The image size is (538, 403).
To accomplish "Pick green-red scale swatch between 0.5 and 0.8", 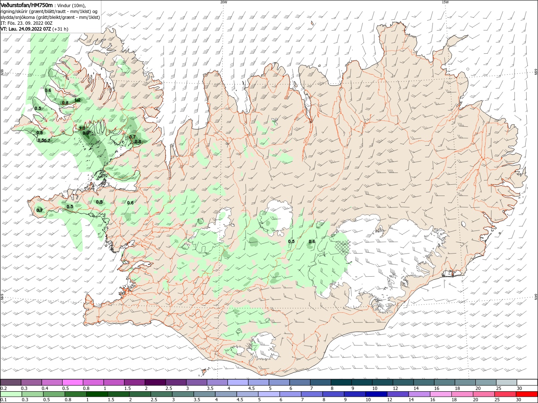I will pyautogui.click(x=53, y=394).
